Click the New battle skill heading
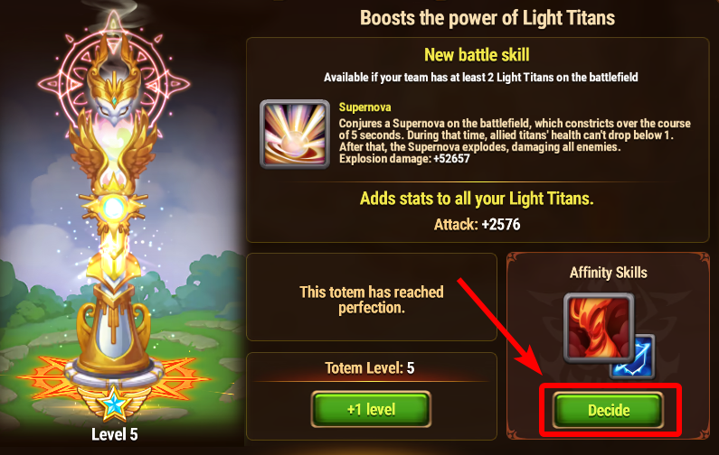 pyautogui.click(x=477, y=55)
